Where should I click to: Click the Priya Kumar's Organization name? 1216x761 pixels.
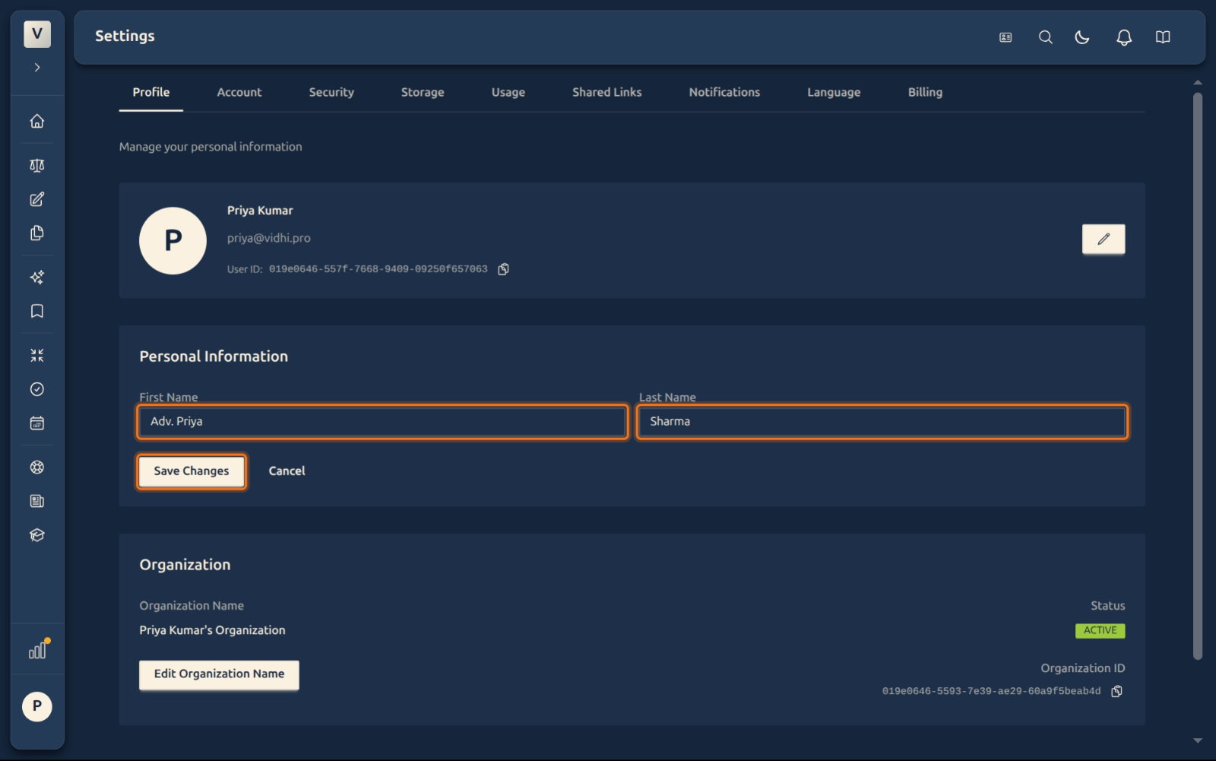coord(213,630)
